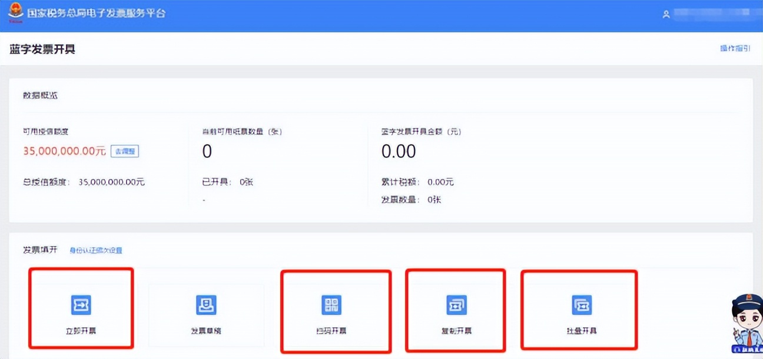Open the 操作指引 operation guide link

coord(735,48)
